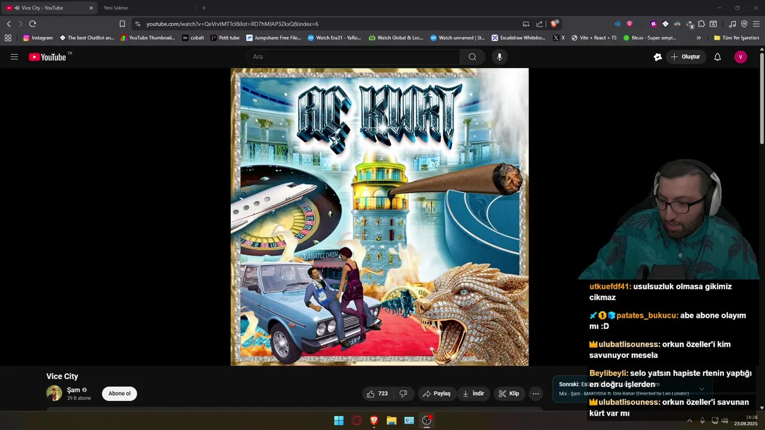Switch to the Vice City - YouTube tab
The width and height of the screenshot is (765, 430).
tap(50, 8)
